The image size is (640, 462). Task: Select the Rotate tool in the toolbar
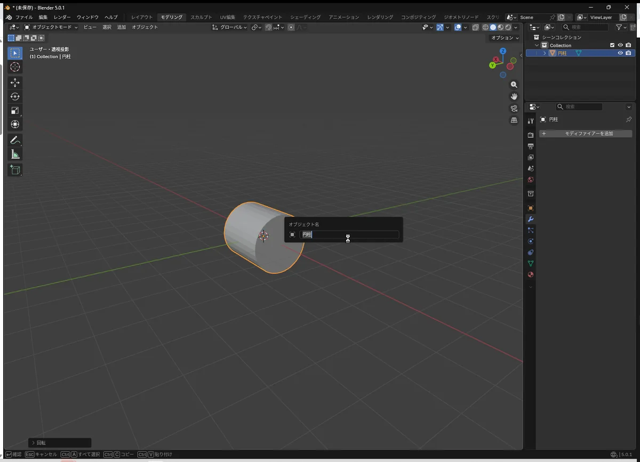[15, 96]
